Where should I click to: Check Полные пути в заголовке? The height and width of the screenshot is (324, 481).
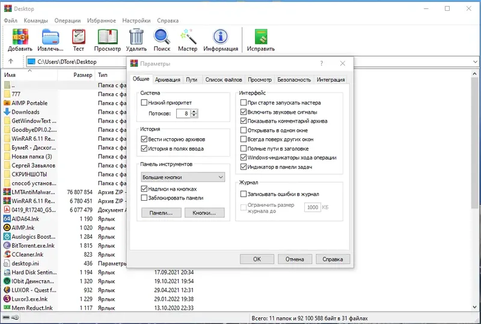pyautogui.click(x=244, y=148)
